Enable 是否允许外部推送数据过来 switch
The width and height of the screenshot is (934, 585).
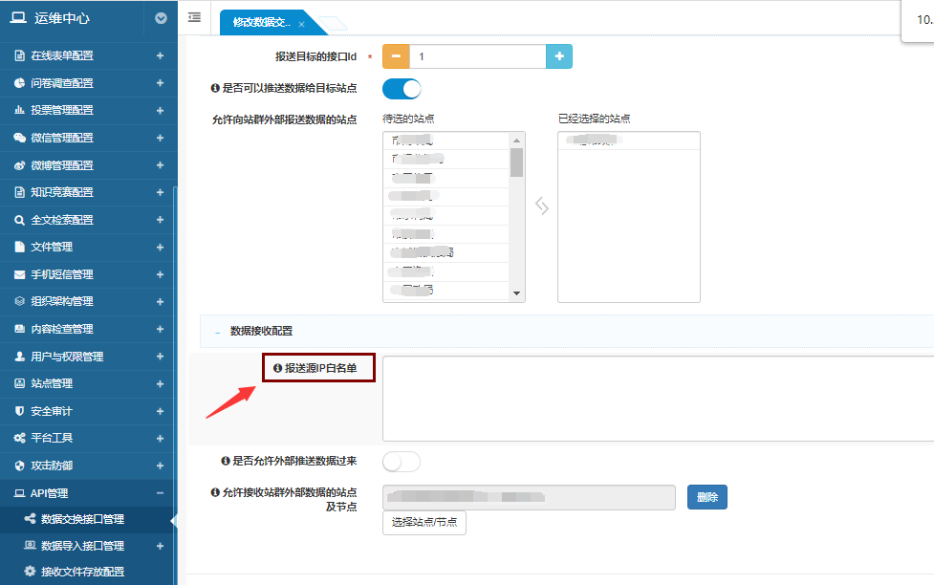[402, 462]
